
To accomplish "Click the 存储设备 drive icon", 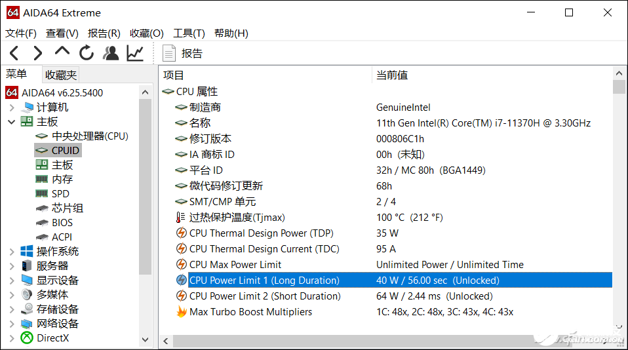I will coord(27,309).
